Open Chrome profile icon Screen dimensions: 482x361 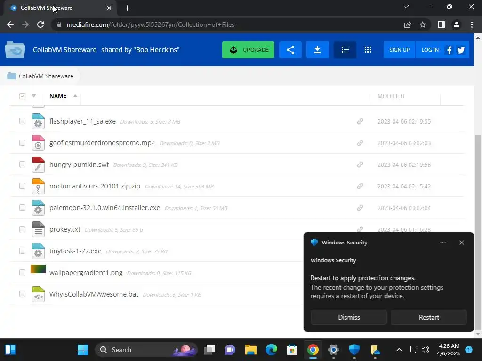(457, 24)
